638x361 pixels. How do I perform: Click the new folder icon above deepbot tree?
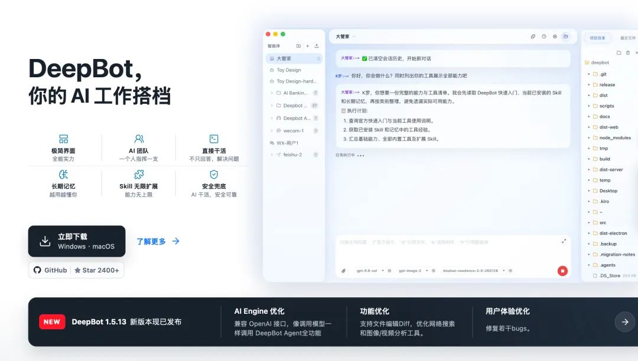point(619,52)
